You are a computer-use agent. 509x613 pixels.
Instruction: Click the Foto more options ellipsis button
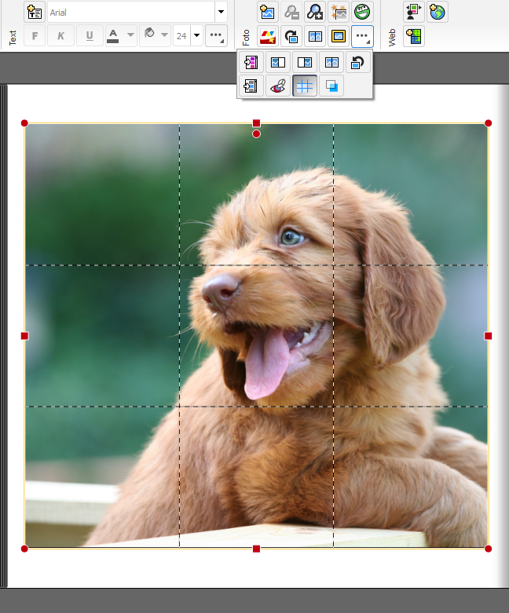[362, 36]
